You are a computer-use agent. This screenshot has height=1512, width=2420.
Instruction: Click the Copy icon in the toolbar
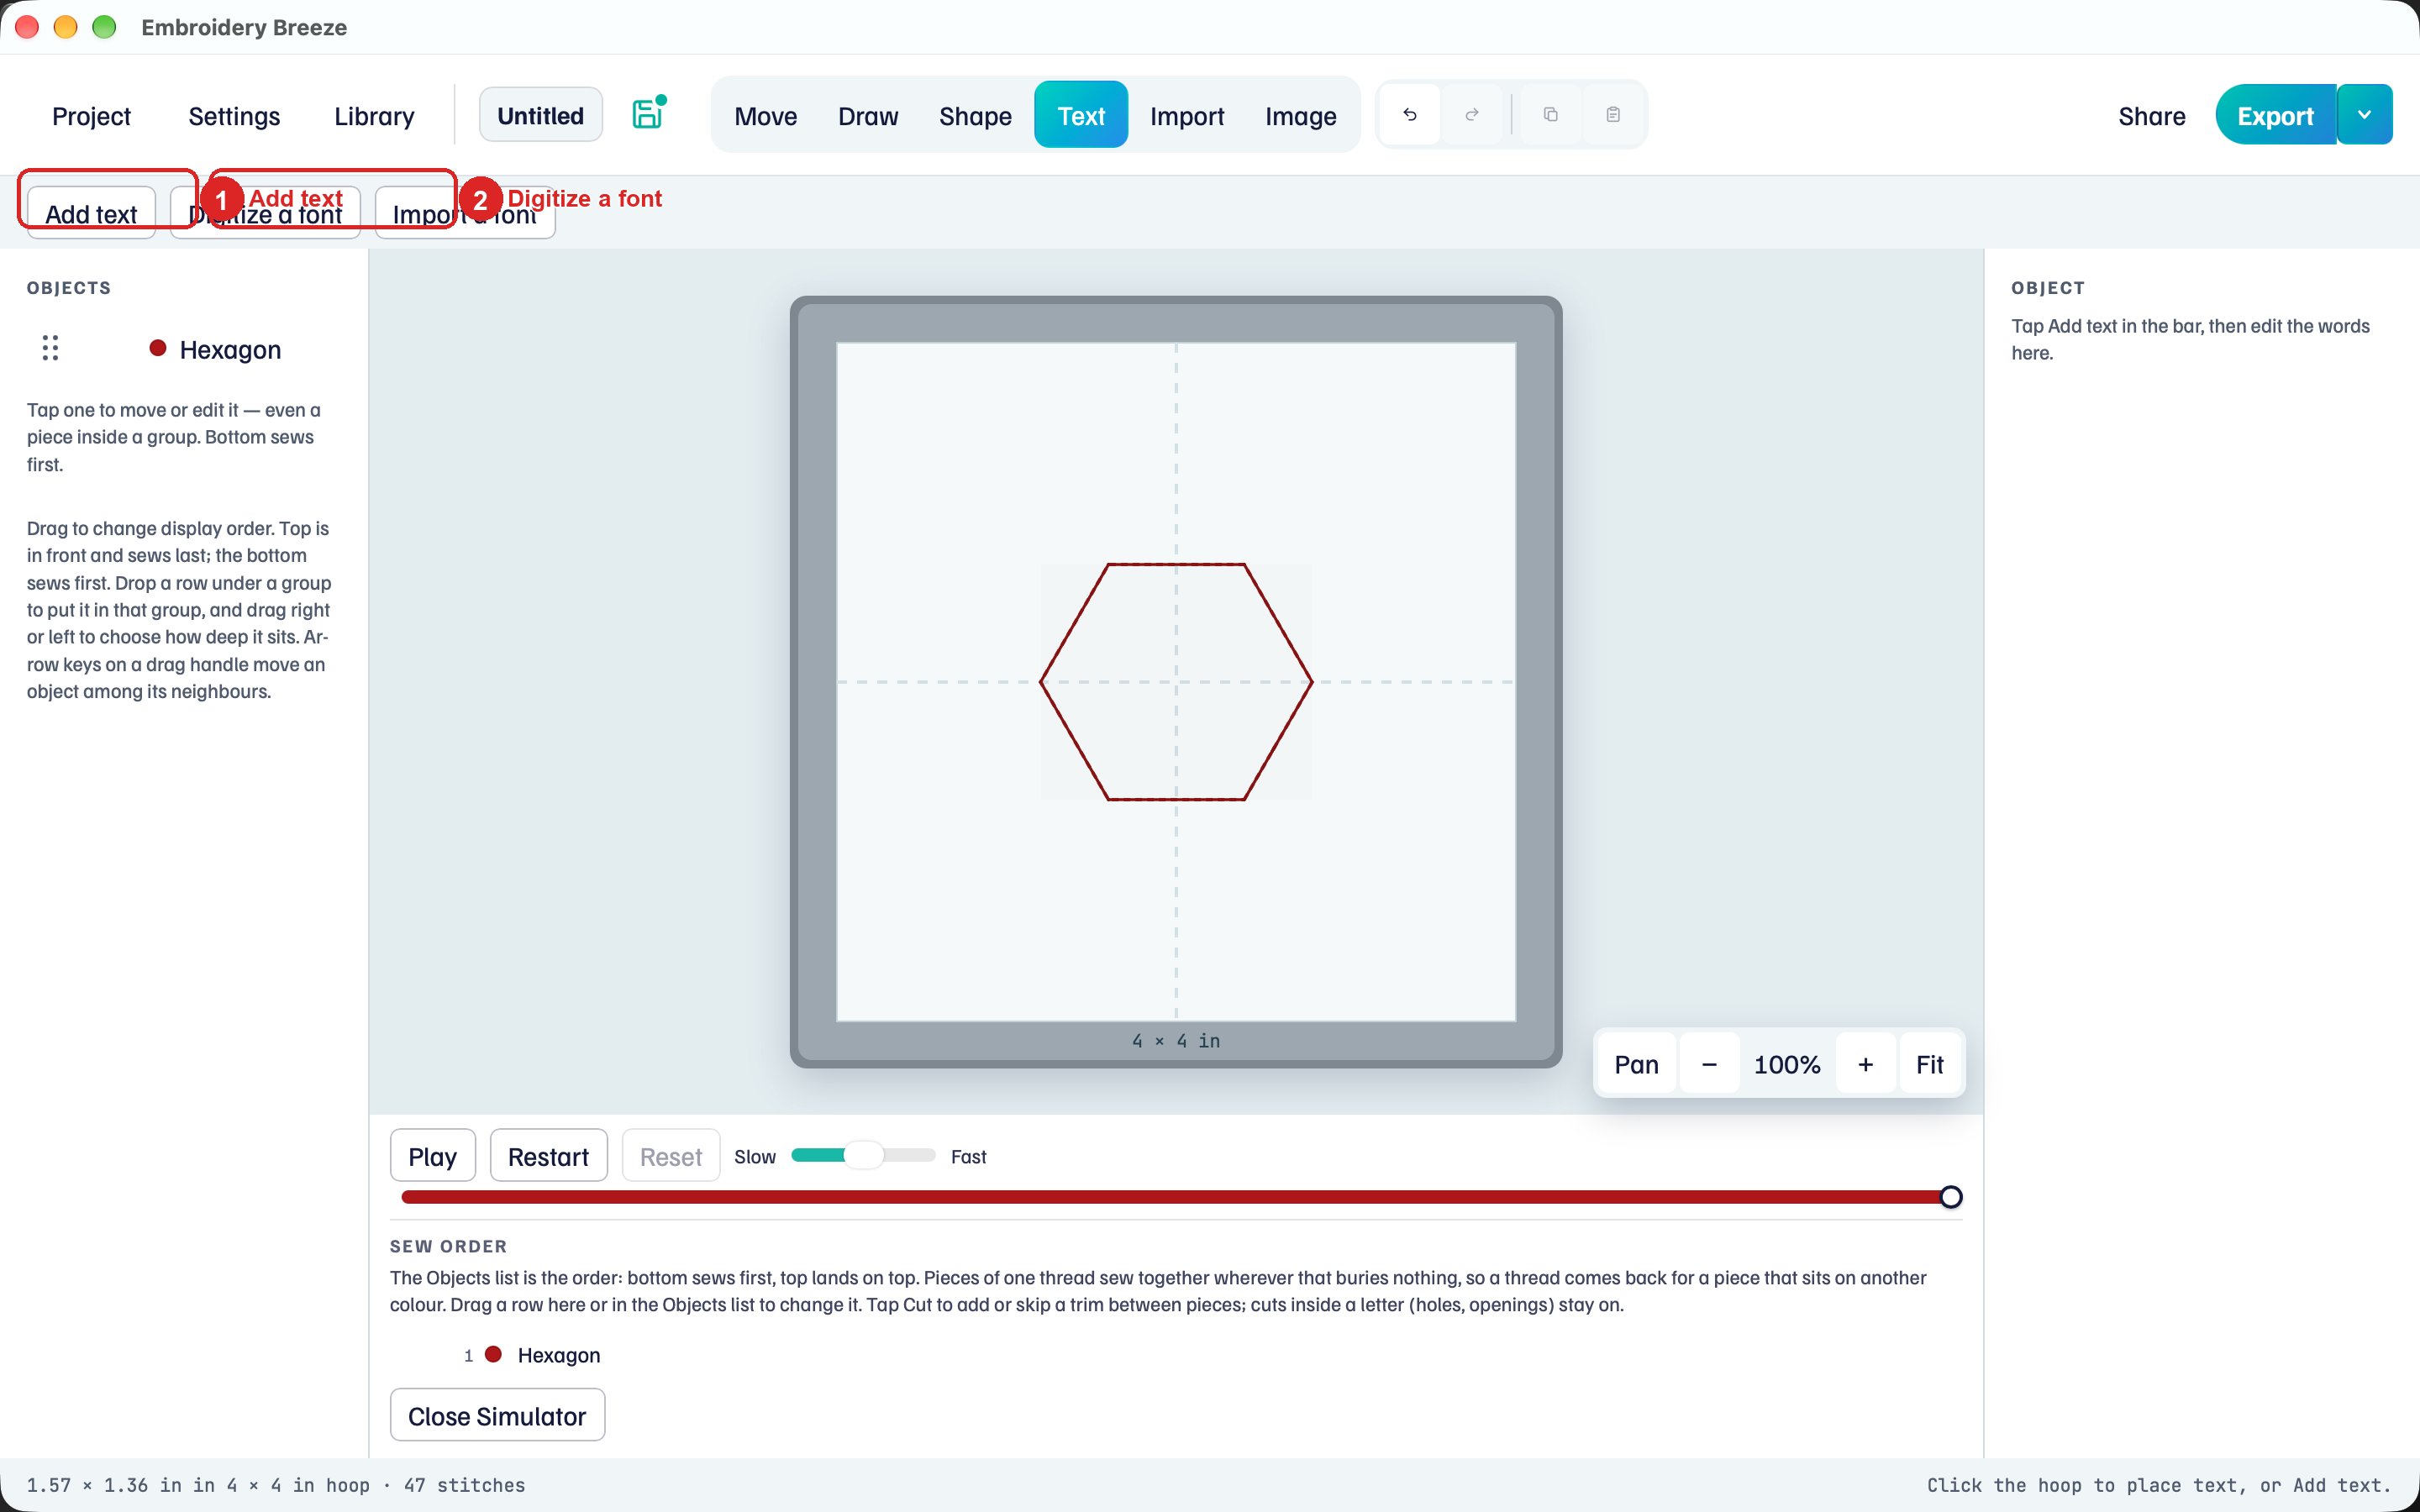1551,115
